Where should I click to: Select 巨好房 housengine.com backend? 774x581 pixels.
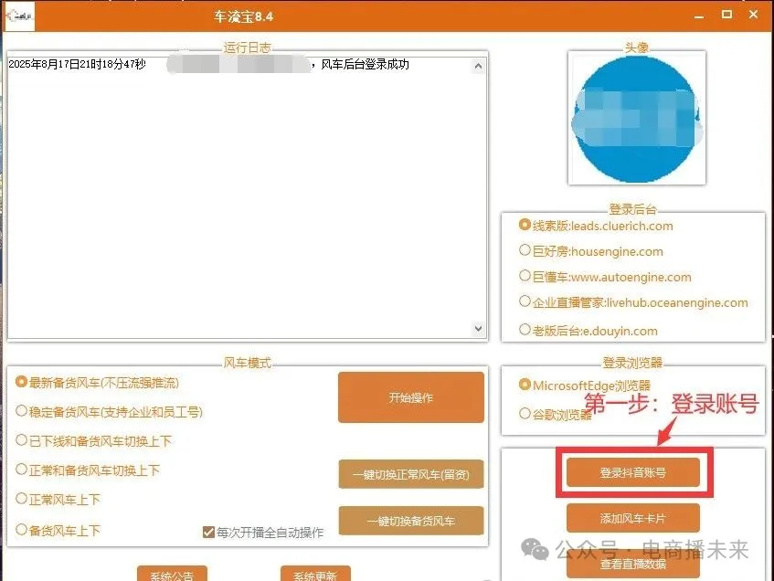click(x=525, y=250)
